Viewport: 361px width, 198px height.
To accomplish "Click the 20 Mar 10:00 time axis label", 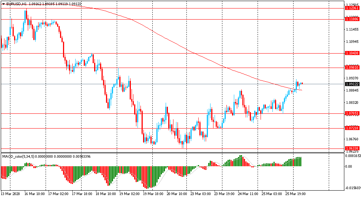I will tap(177, 194).
